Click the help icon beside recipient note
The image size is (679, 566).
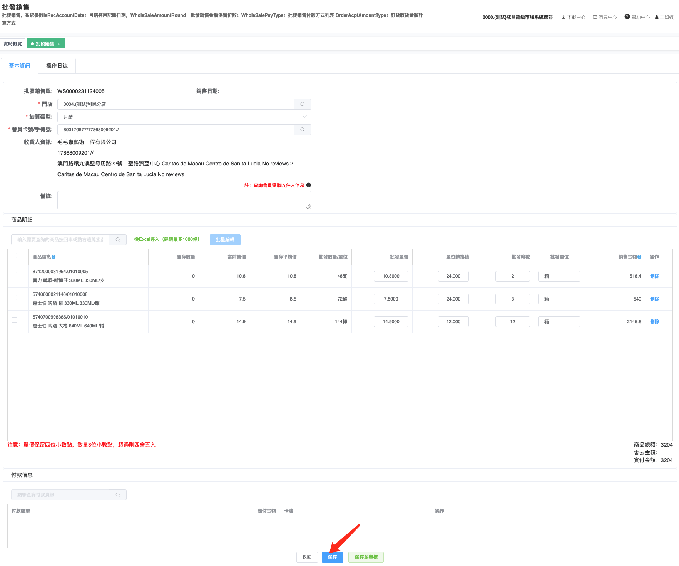coord(309,185)
